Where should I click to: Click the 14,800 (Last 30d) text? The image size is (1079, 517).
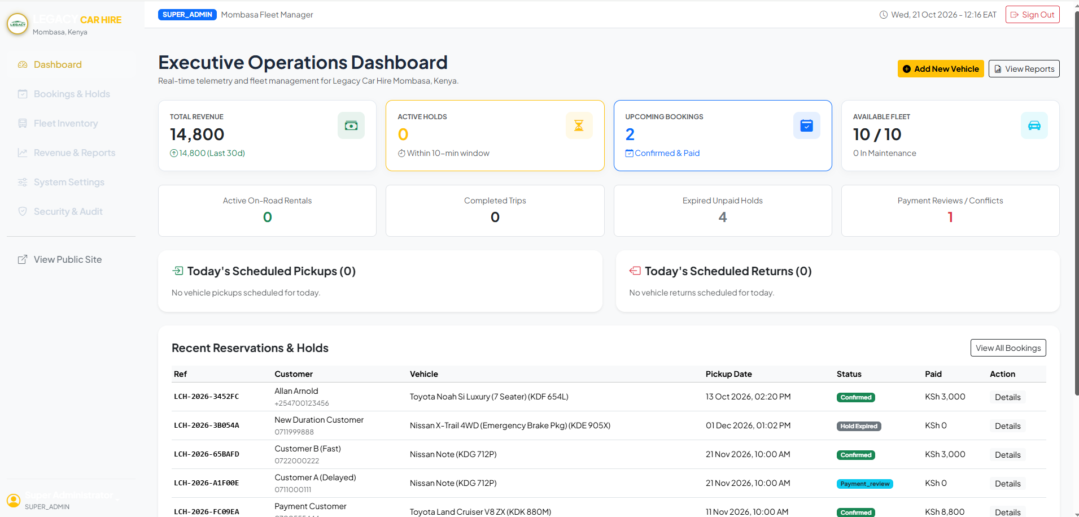[212, 153]
